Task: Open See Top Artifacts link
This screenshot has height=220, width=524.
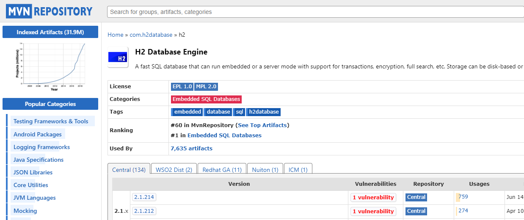Action: [x=262, y=125]
